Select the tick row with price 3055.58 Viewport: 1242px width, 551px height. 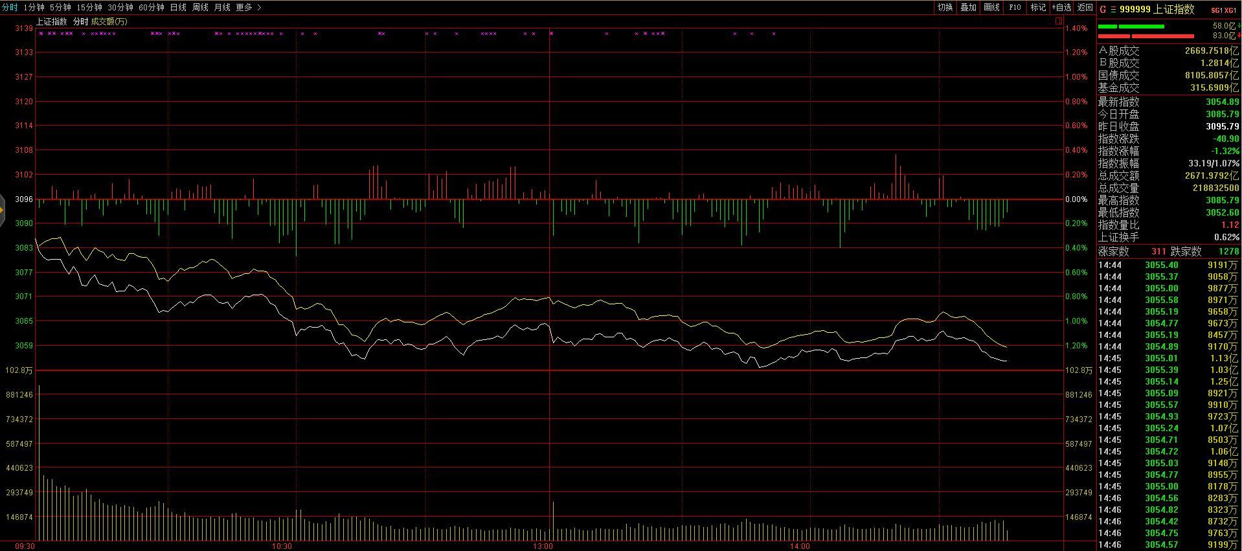point(1169,300)
